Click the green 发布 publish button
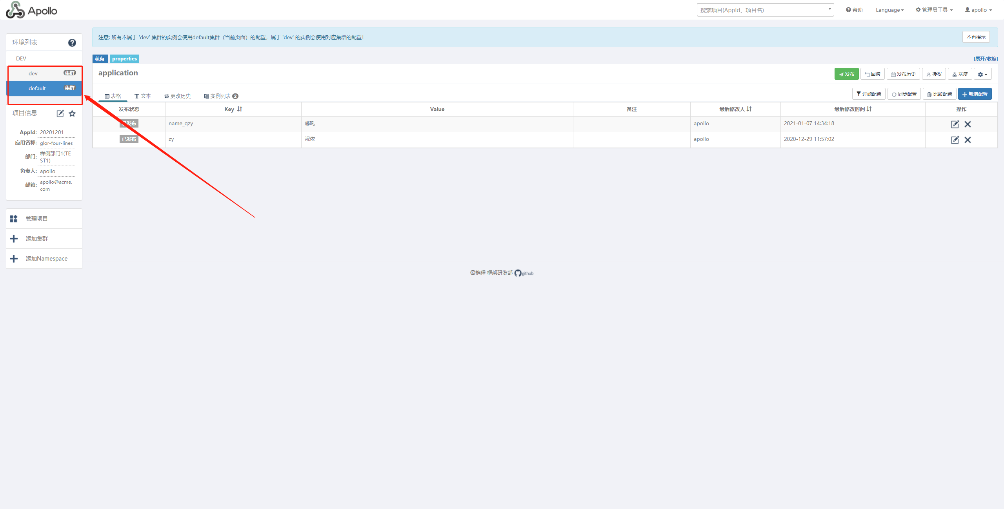This screenshot has height=509, width=1004. 846,74
